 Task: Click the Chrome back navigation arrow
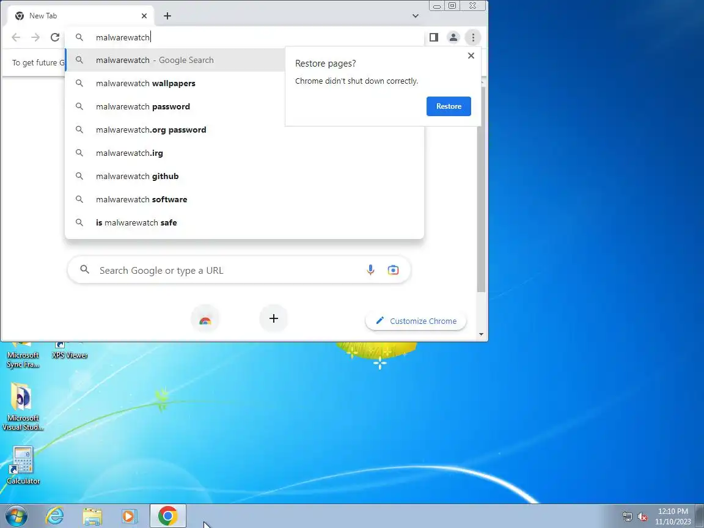point(16,37)
